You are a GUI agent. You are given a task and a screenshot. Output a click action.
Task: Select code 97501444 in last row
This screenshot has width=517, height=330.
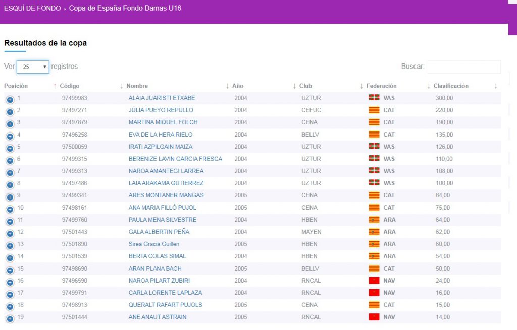pos(75,317)
